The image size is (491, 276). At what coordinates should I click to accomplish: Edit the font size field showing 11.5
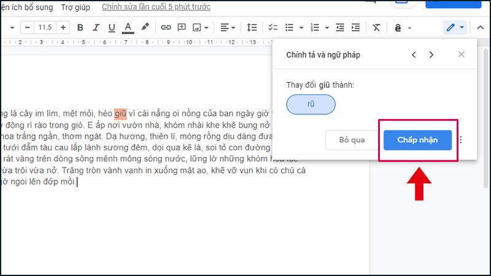coord(45,28)
